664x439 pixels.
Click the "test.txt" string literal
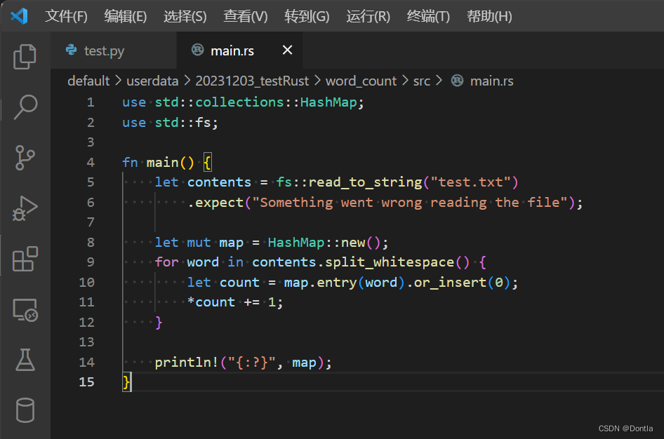tap(470, 182)
